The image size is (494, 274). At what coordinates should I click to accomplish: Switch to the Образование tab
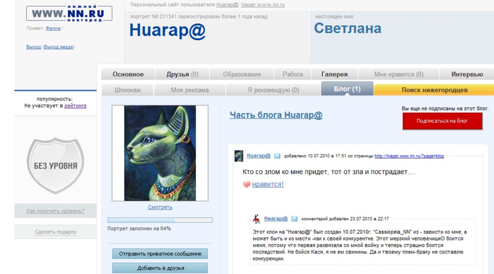[242, 74]
